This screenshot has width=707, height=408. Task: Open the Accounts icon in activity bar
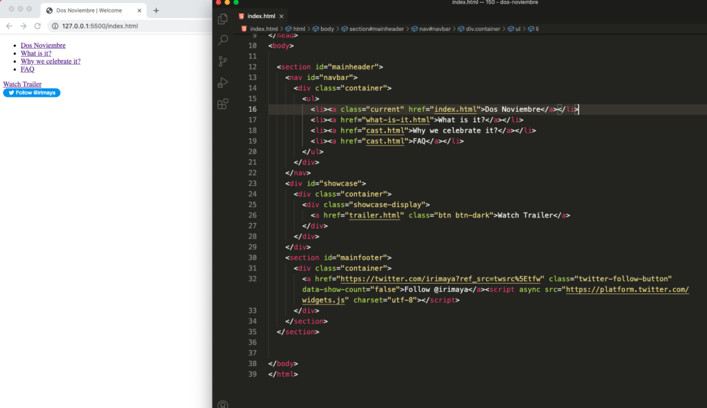pyautogui.click(x=223, y=405)
